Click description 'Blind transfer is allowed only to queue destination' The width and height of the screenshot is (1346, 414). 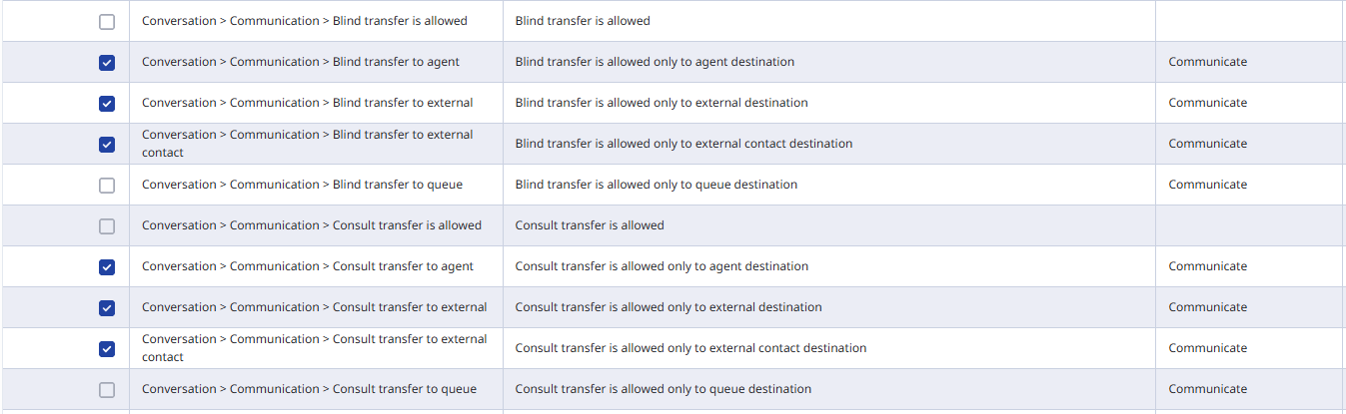click(x=656, y=185)
